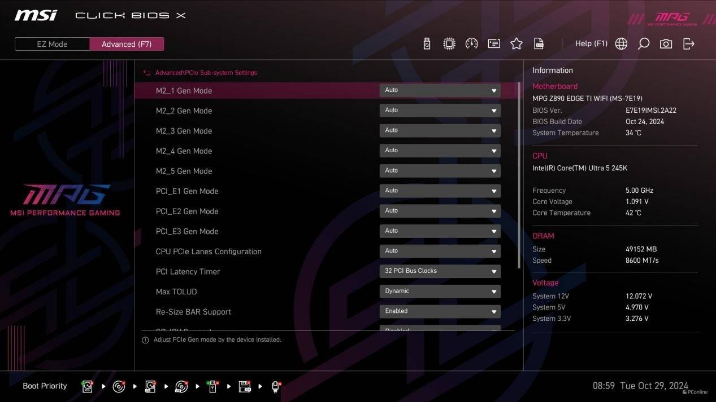The width and height of the screenshot is (716, 402).
Task: Select the M2_2 Gen Mode label
Action: pos(184,111)
